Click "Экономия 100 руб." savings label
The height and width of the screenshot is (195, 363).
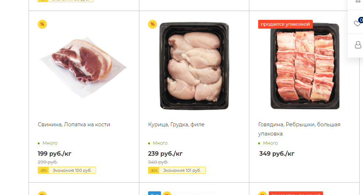tap(72, 170)
